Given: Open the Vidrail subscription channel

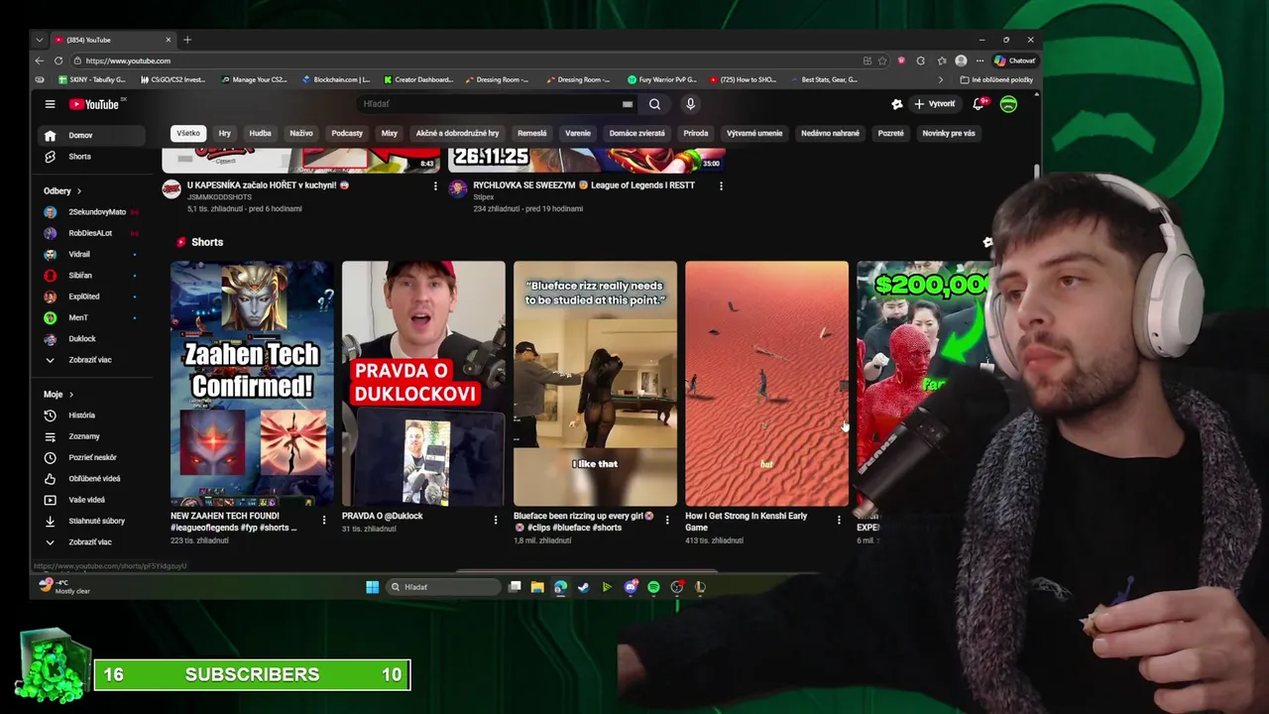Looking at the screenshot, I should (x=89, y=254).
